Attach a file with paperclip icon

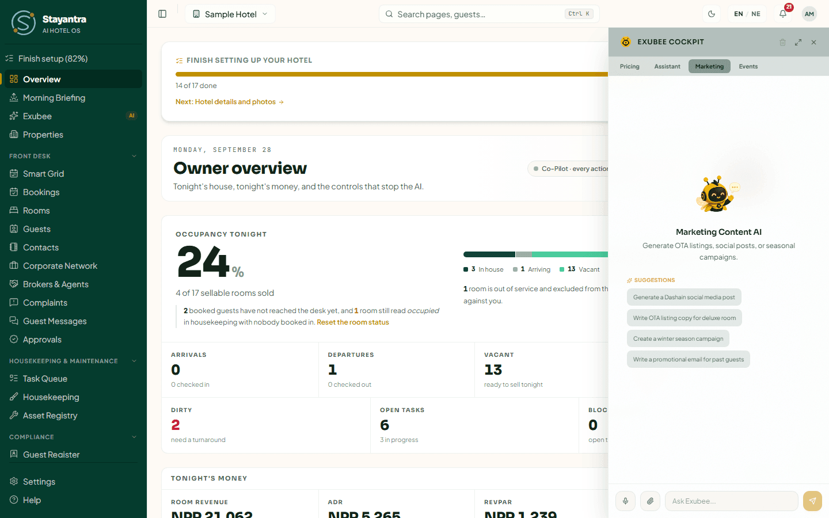[650, 501]
